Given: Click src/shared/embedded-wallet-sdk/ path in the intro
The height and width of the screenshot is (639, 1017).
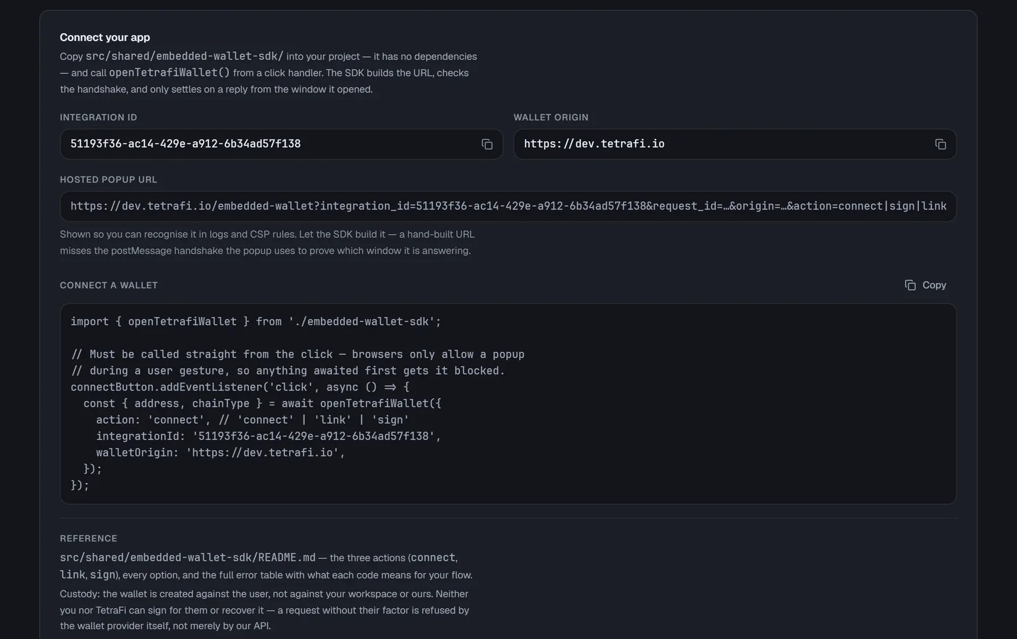Looking at the screenshot, I should (185, 56).
